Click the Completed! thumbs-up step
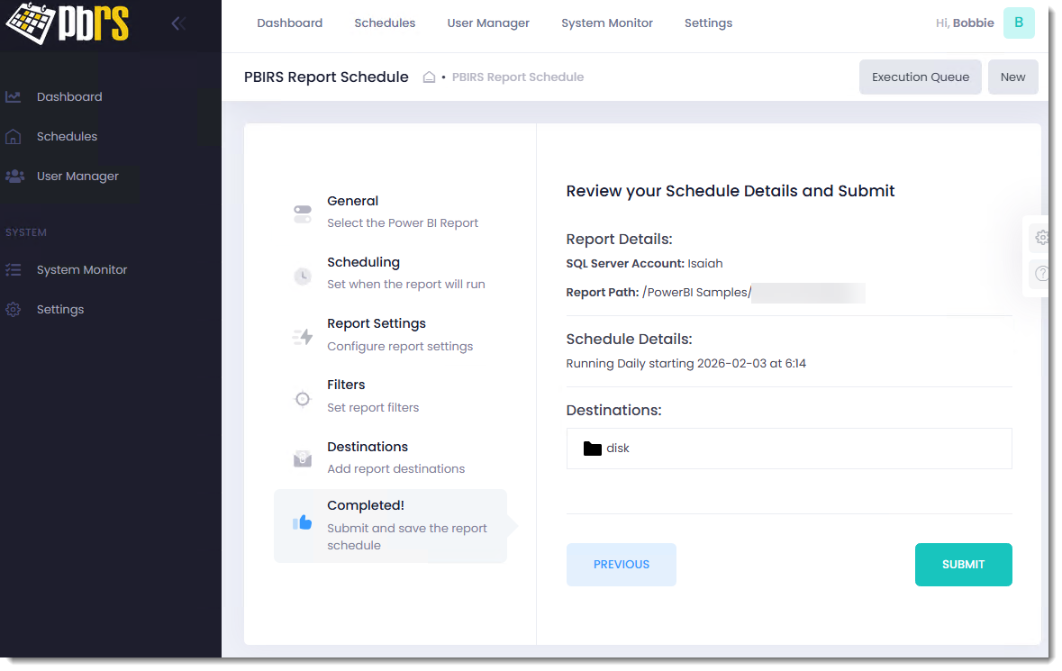 click(303, 522)
